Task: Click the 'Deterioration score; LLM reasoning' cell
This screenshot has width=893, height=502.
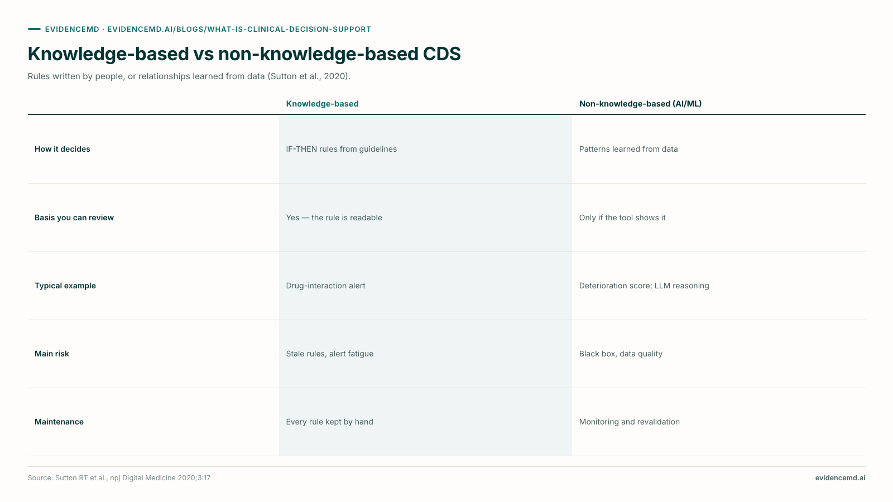Action: click(x=644, y=286)
